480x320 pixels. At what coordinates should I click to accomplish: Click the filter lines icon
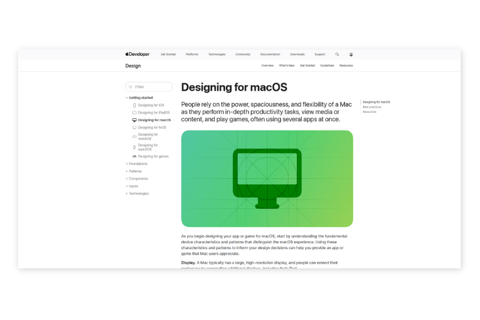coord(131,87)
